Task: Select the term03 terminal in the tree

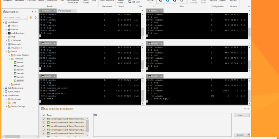Action: 20,69
